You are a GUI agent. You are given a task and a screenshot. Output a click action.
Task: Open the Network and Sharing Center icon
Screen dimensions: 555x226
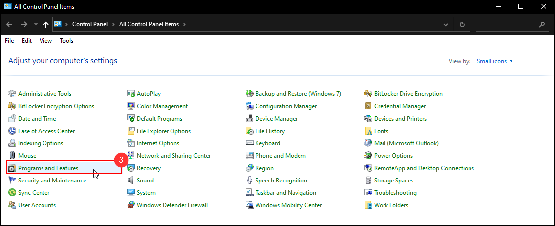131,156
